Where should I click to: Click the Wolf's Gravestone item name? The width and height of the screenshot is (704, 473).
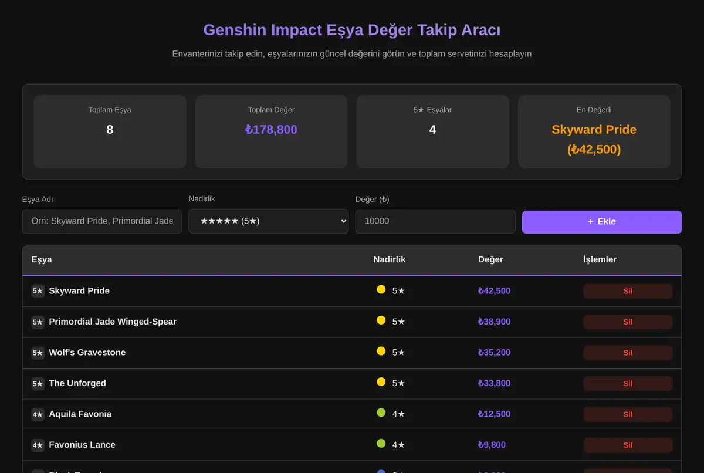[x=87, y=353]
